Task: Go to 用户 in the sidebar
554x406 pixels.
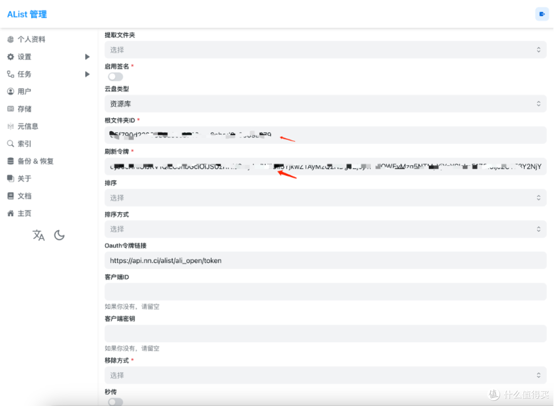Action: click(25, 91)
